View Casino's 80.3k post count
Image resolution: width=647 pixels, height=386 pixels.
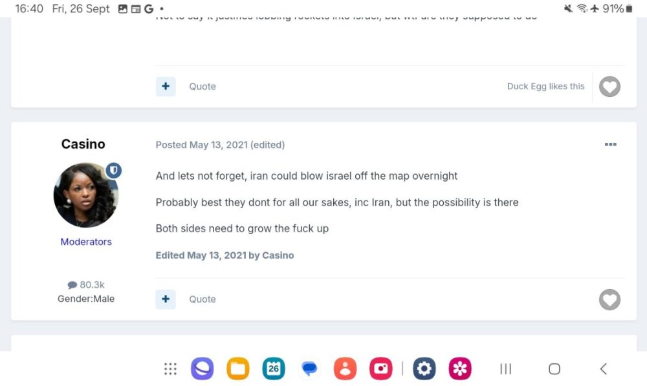point(86,285)
